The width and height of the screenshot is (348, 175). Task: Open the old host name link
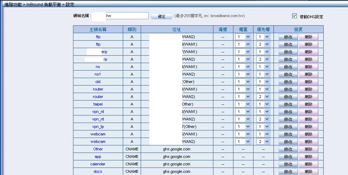pos(98,82)
